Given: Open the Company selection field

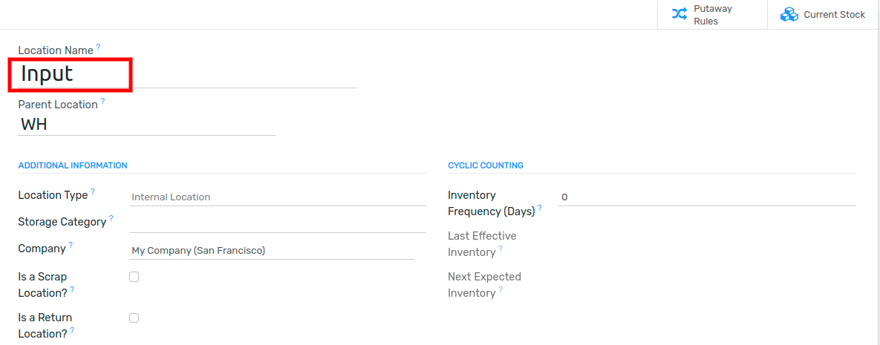Looking at the screenshot, I should click(x=272, y=251).
